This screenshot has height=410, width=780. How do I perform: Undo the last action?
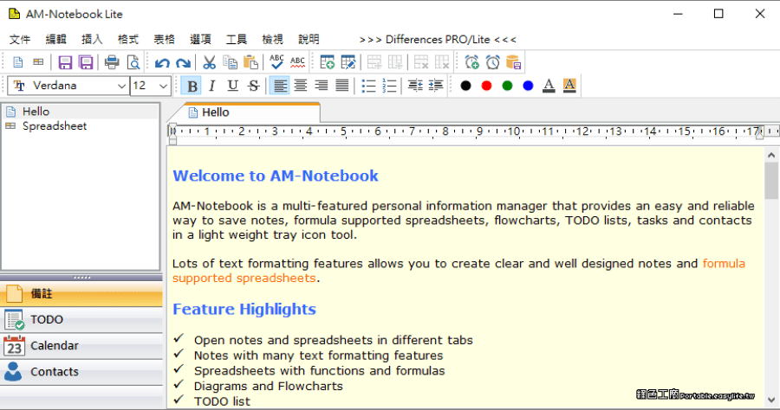tap(162, 63)
